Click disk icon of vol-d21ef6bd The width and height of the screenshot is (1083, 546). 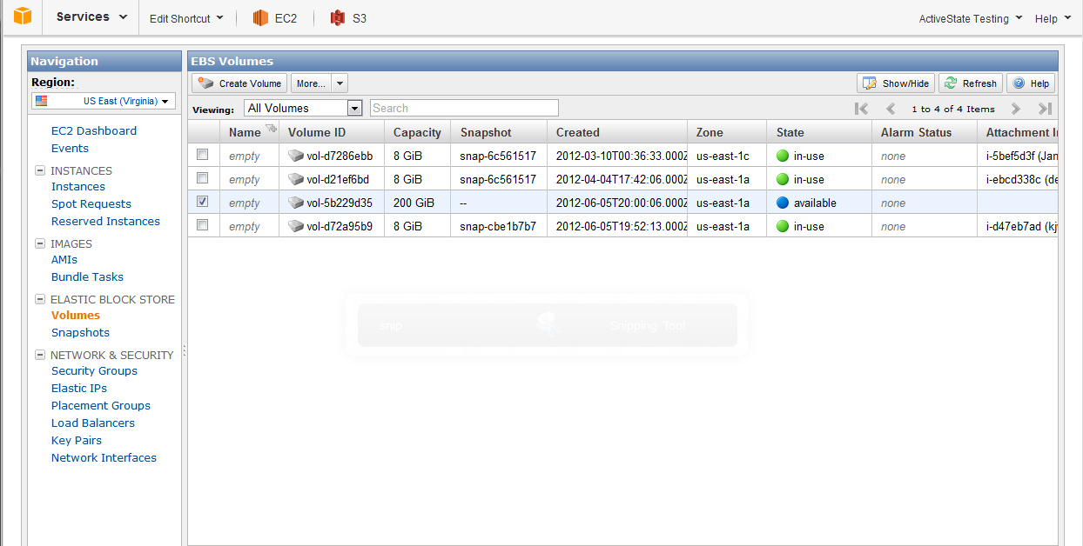[296, 180]
